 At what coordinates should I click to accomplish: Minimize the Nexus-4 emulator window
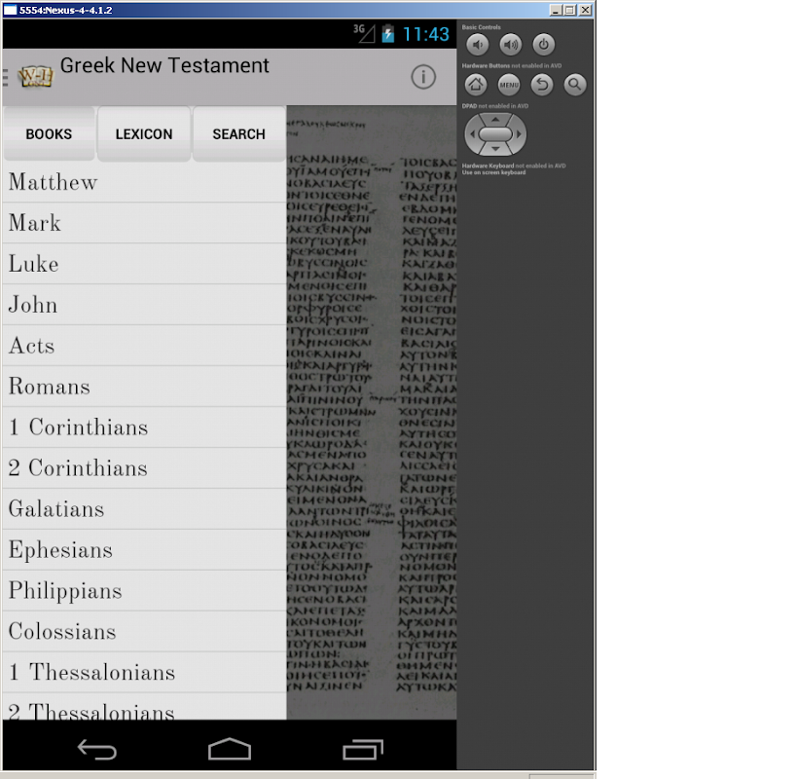(556, 10)
